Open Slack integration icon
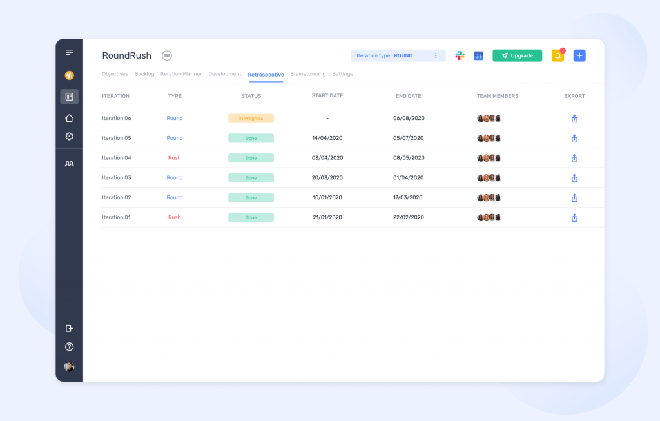The height and width of the screenshot is (421, 660). point(460,56)
